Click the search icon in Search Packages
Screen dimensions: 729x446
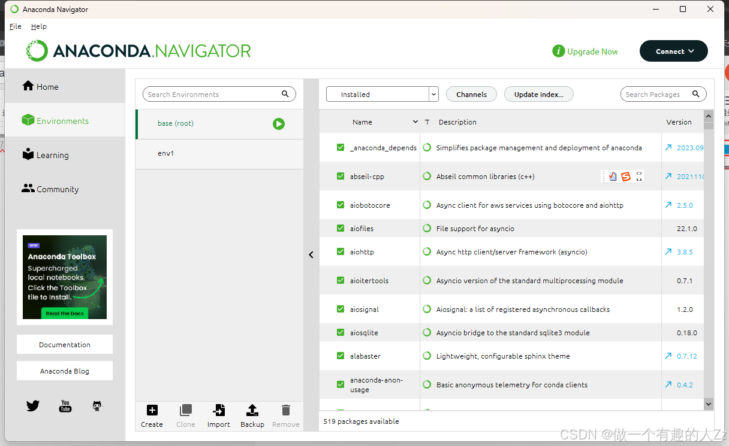(696, 94)
